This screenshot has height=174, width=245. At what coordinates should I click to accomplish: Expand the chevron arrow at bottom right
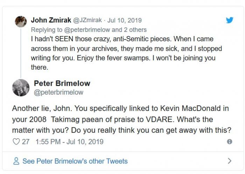(x=230, y=161)
